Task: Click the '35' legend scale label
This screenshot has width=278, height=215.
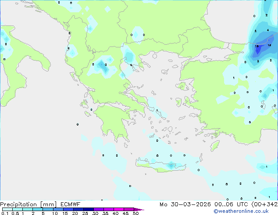Action: 105,213
